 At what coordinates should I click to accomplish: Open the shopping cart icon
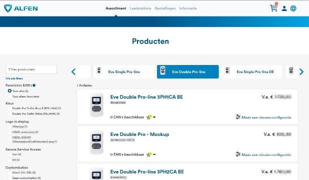click(x=273, y=8)
